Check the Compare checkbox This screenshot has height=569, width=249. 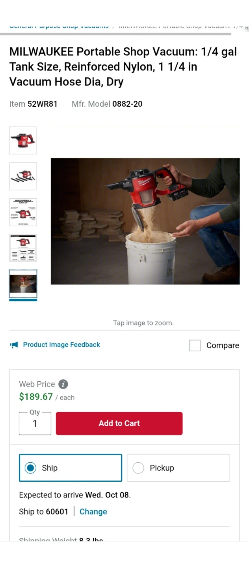pyautogui.click(x=195, y=345)
